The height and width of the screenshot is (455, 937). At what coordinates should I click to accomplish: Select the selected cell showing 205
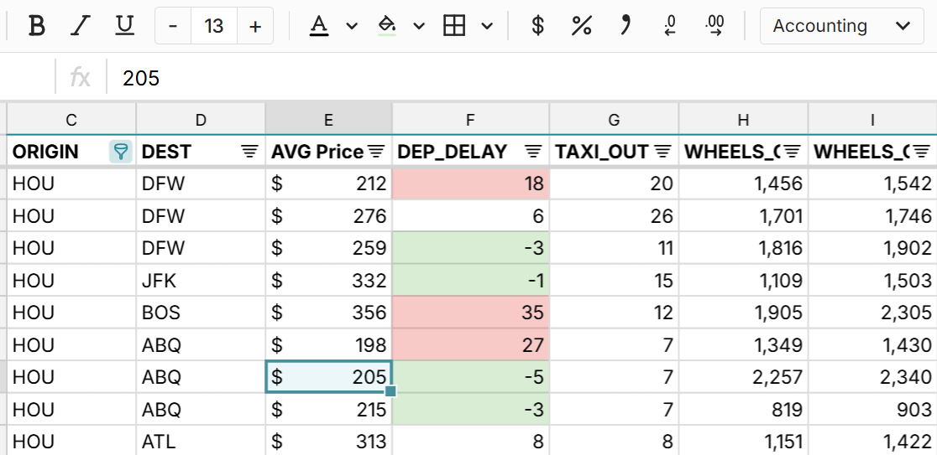(328, 377)
